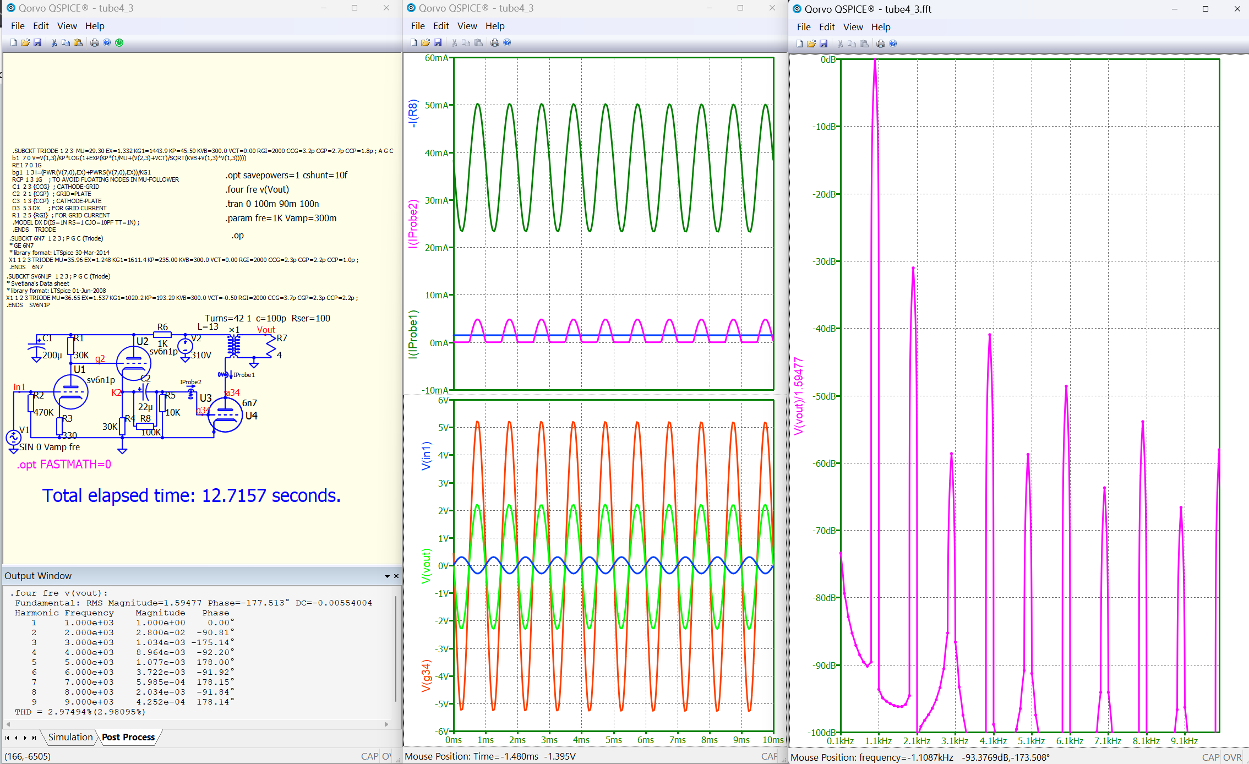
Task: Click Print icon in waveform window toolbar
Action: 495,42
